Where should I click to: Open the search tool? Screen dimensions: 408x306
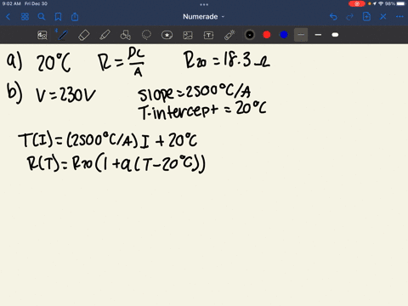pyautogui.click(x=42, y=17)
